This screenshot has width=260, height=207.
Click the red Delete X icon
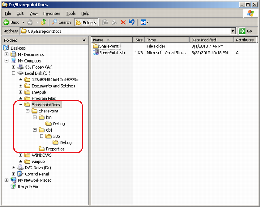(x=123, y=22)
